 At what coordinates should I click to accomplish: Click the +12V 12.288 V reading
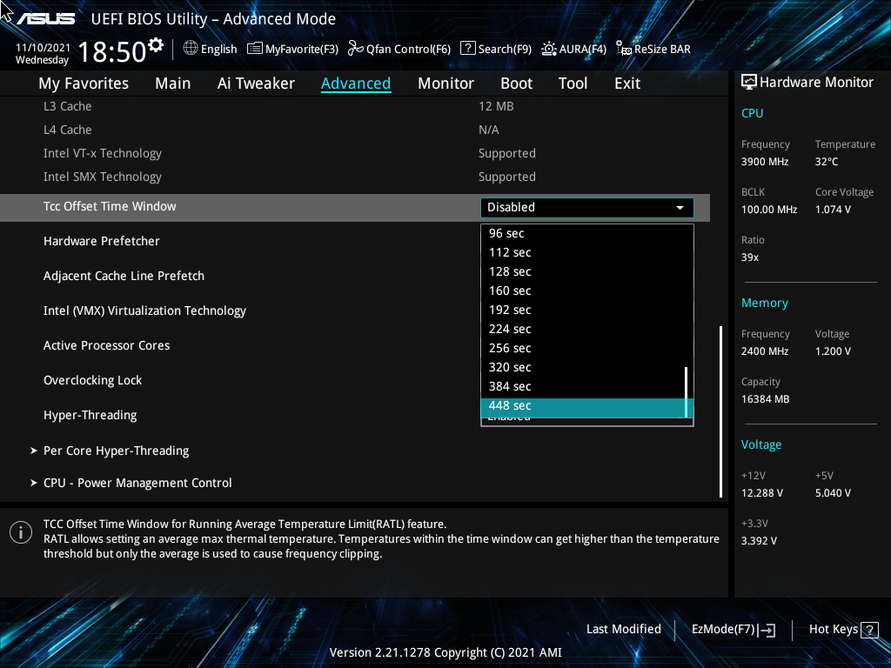pyautogui.click(x=761, y=493)
